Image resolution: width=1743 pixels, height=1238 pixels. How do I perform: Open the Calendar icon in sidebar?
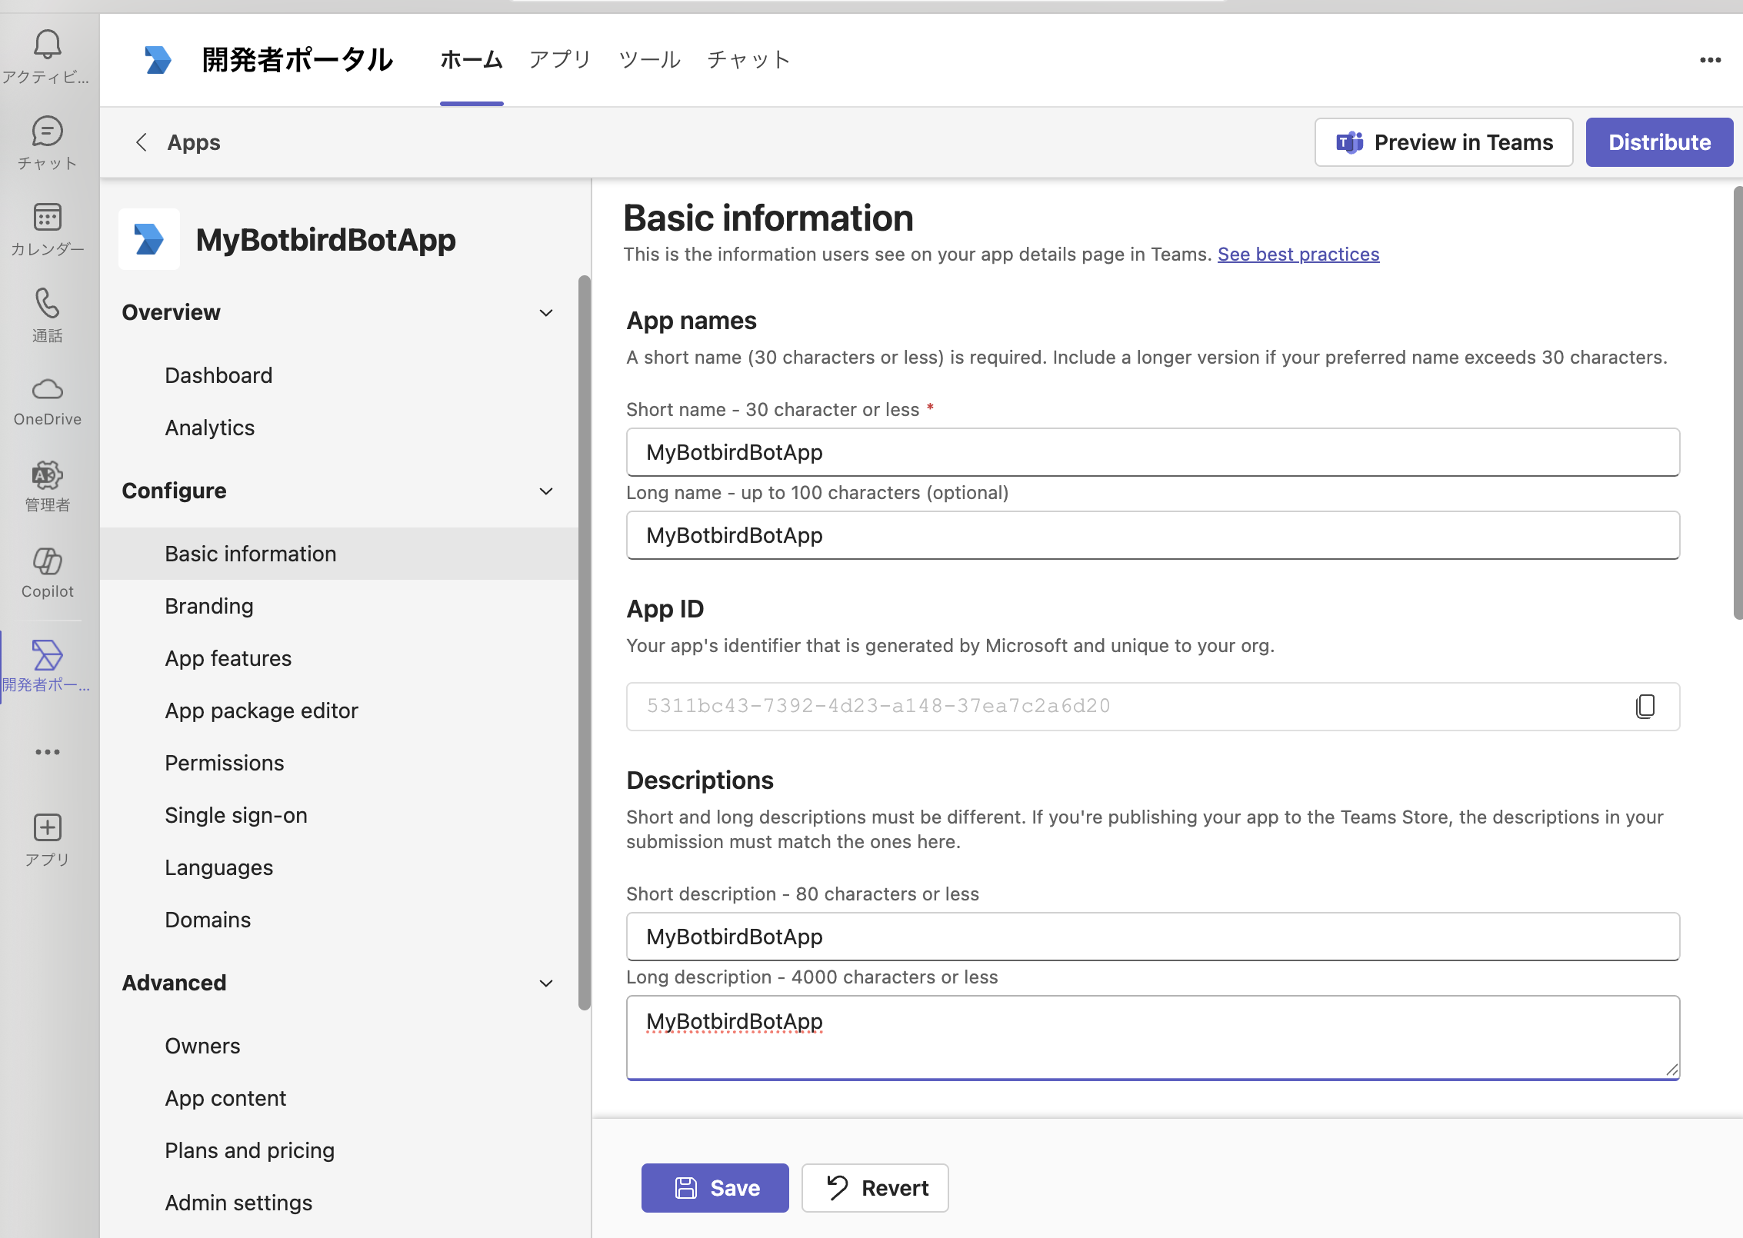pos(47,218)
